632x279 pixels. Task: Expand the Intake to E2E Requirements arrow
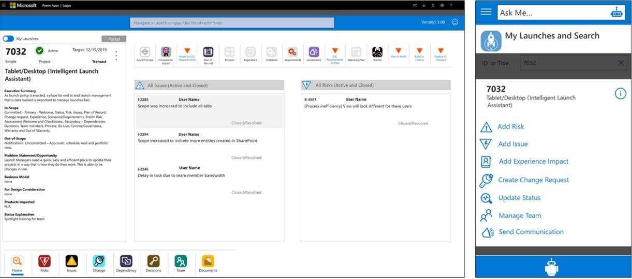187,51
